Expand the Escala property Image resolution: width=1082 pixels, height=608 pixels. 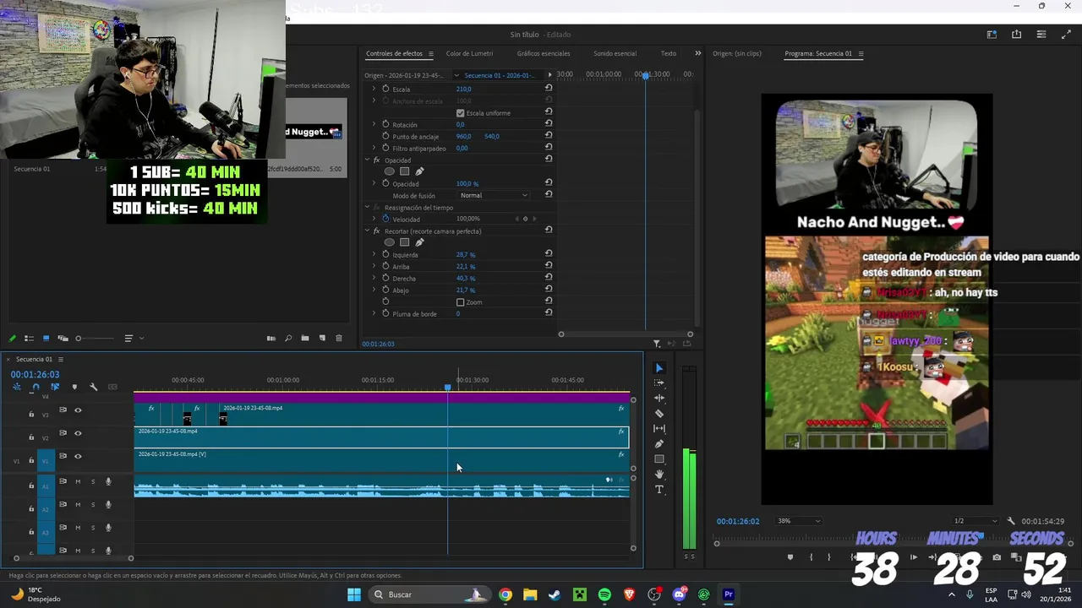[x=374, y=89]
